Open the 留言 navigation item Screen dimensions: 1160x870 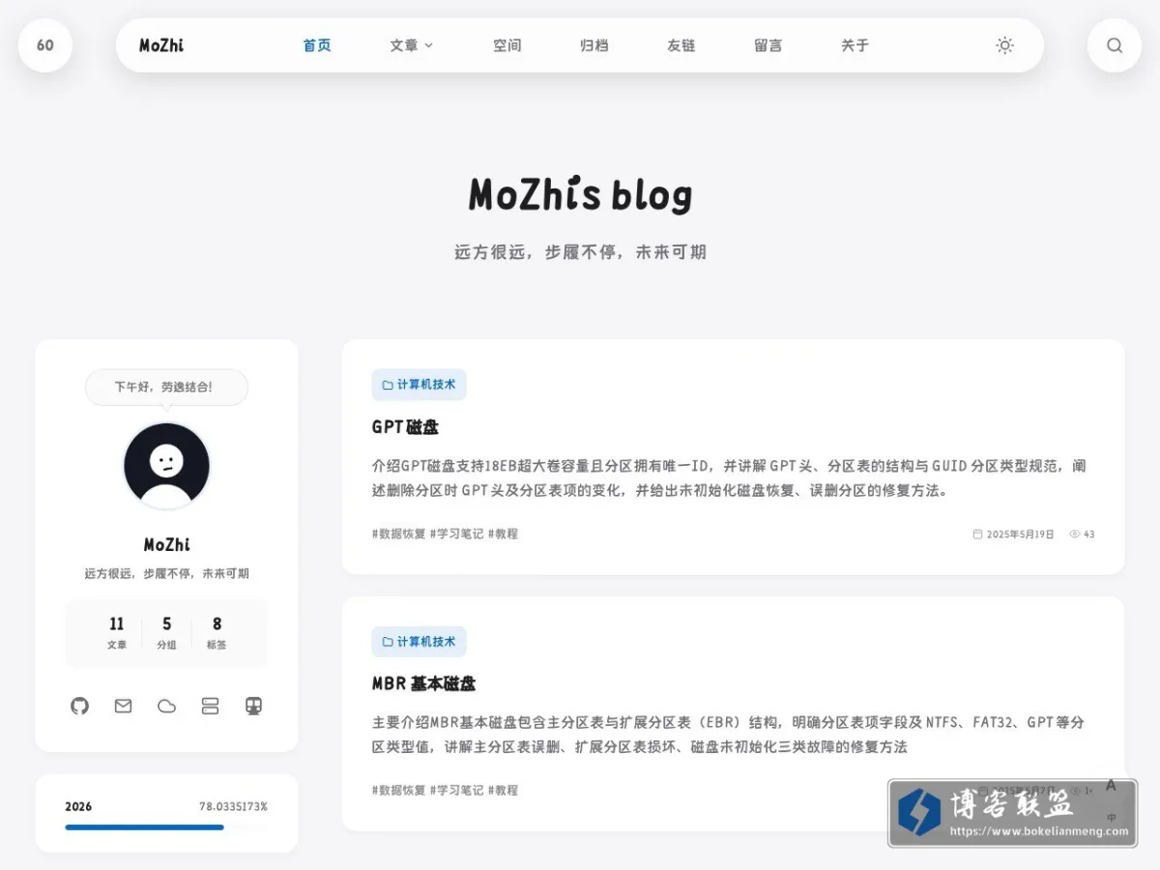(768, 45)
